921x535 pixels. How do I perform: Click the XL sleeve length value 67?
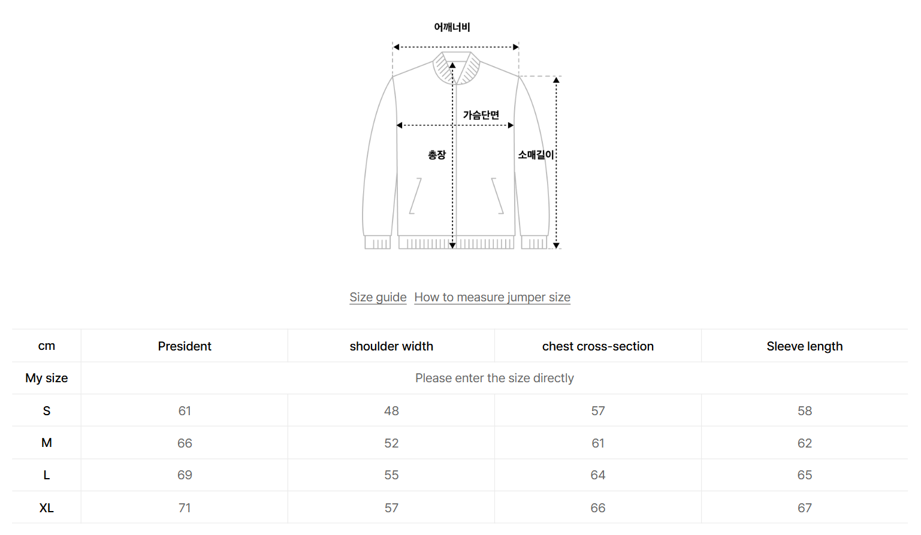[x=804, y=508]
